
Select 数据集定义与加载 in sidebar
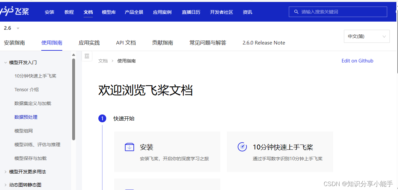click(33, 103)
